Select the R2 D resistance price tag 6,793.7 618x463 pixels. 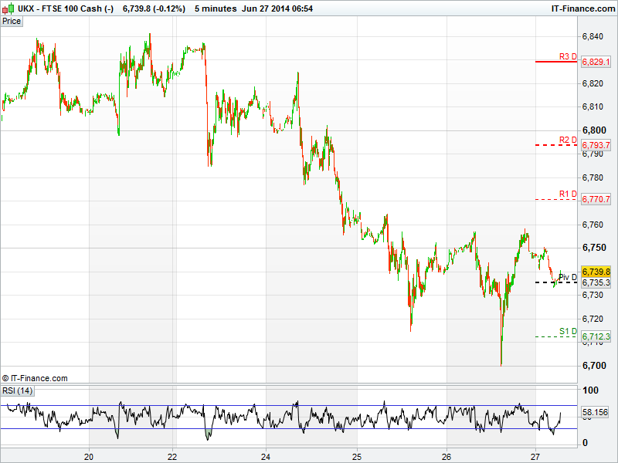click(x=596, y=145)
